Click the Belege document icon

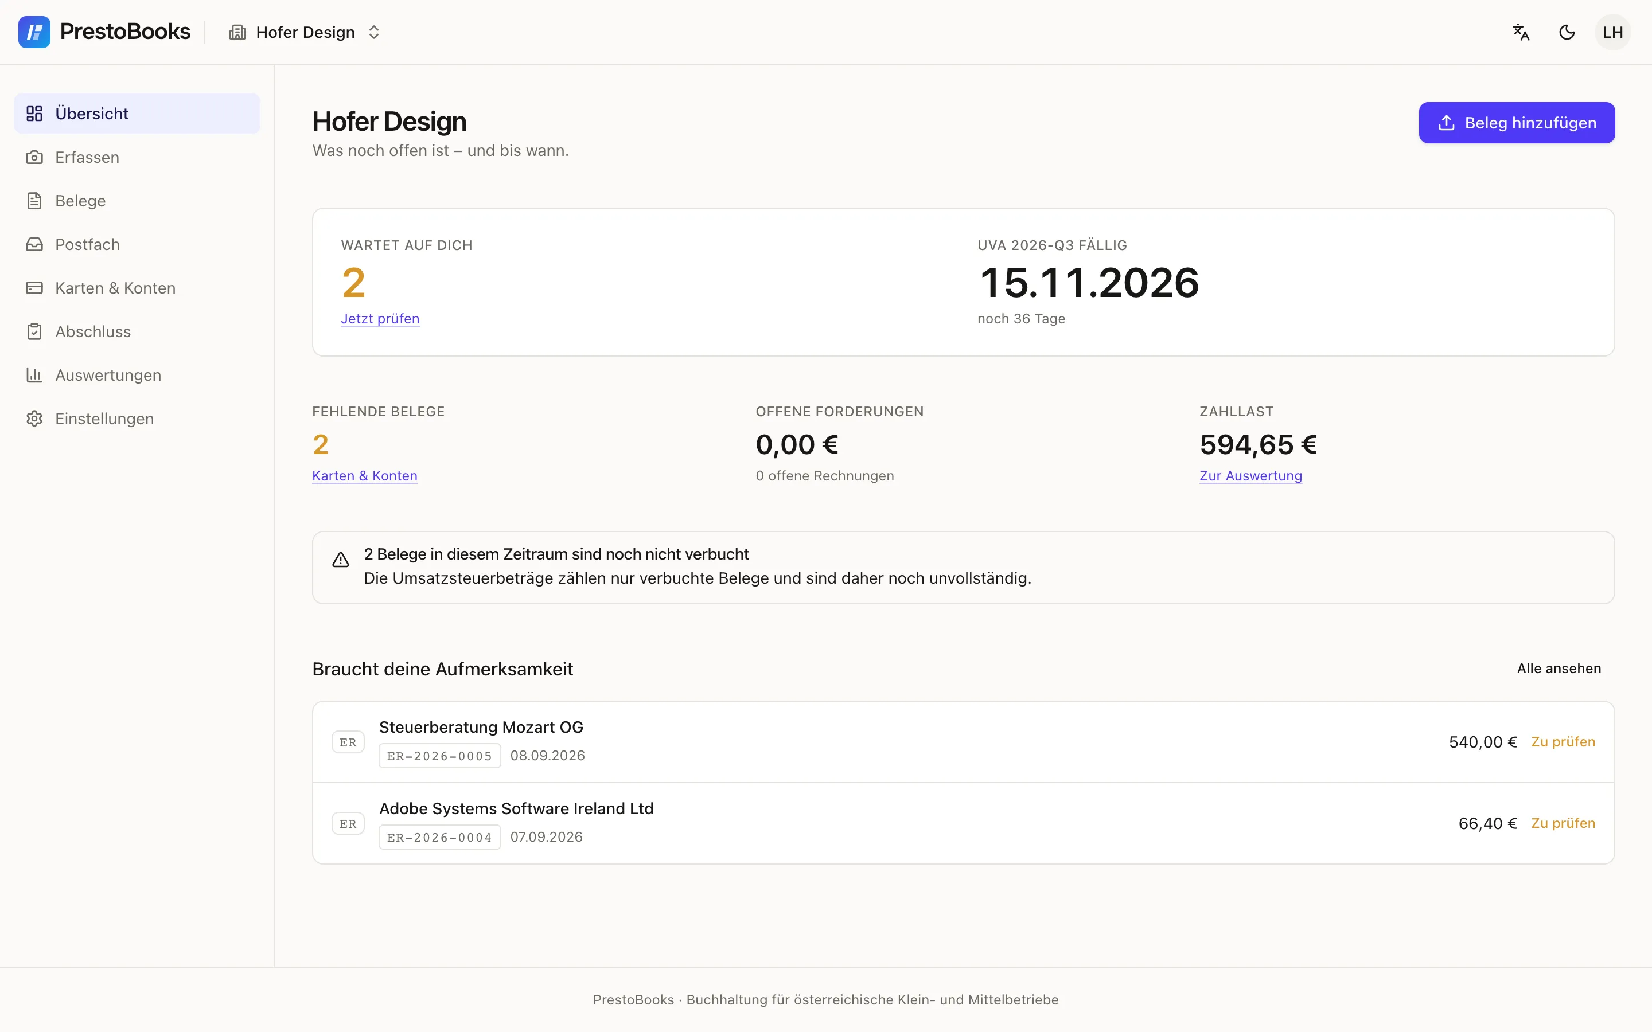click(34, 201)
